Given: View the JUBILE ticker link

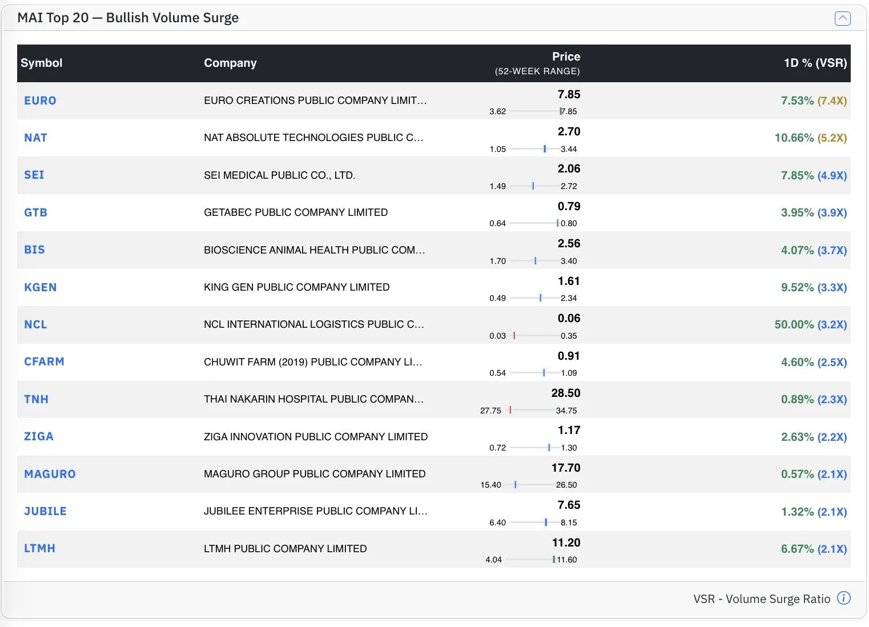Looking at the screenshot, I should pos(45,511).
